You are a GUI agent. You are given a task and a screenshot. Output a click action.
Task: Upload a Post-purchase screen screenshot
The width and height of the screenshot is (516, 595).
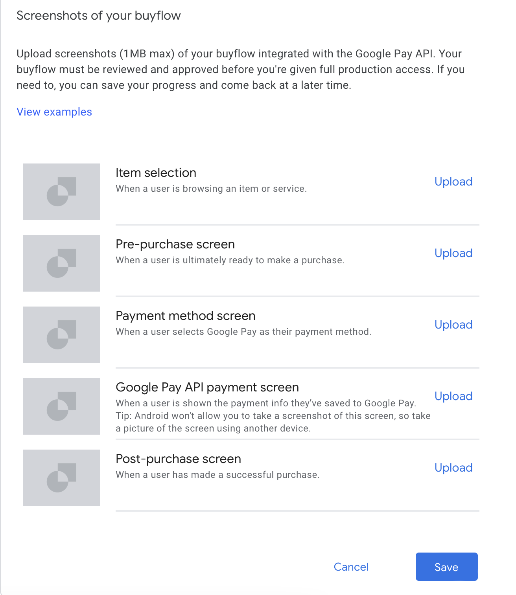coord(453,468)
